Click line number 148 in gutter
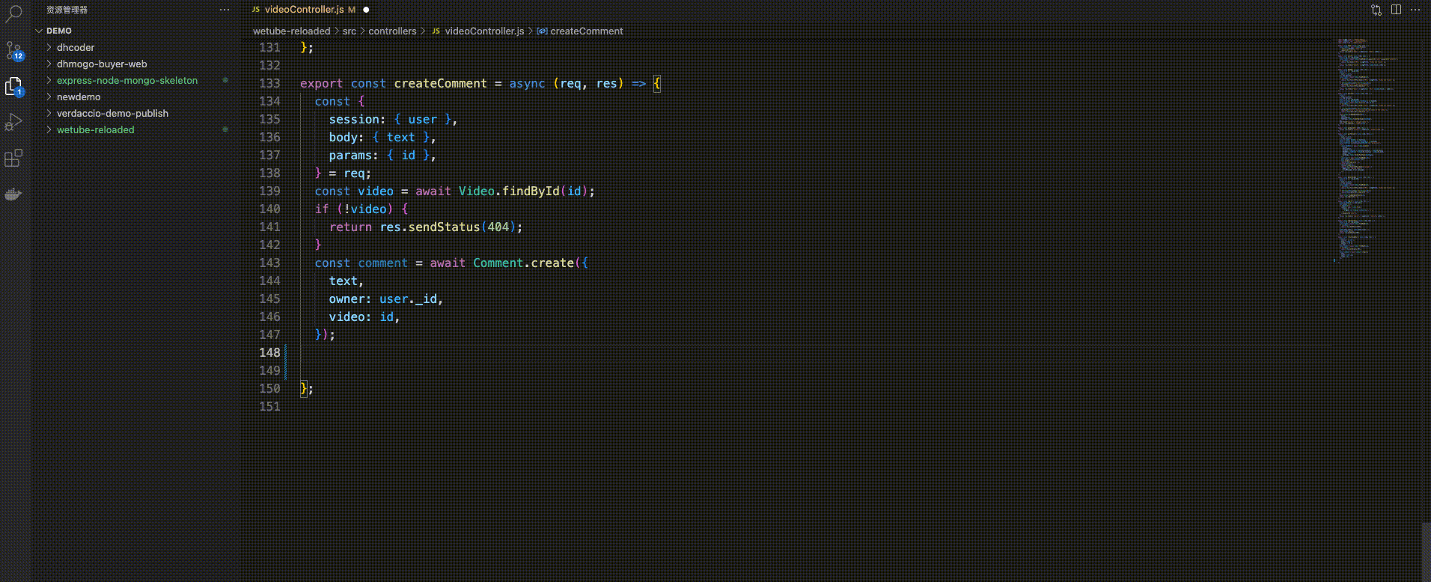 [x=269, y=352]
